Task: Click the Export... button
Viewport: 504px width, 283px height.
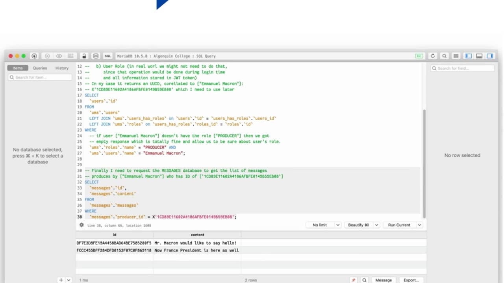Action: point(411,280)
